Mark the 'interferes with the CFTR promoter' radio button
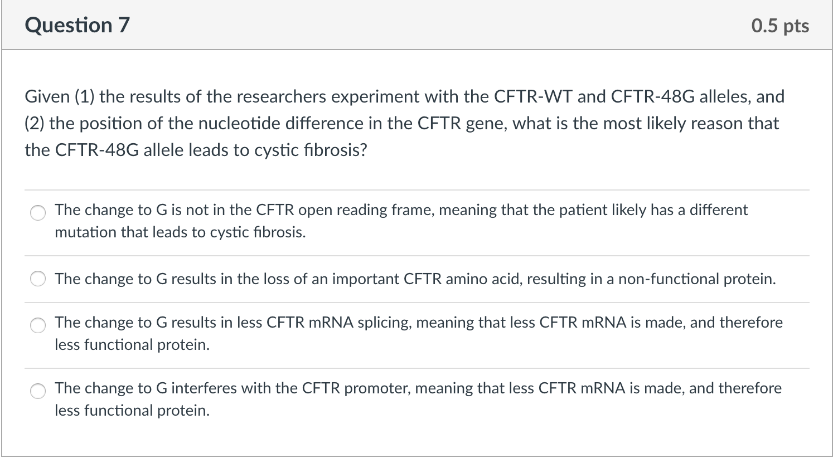Screen dimensions: 833x458 38,391
